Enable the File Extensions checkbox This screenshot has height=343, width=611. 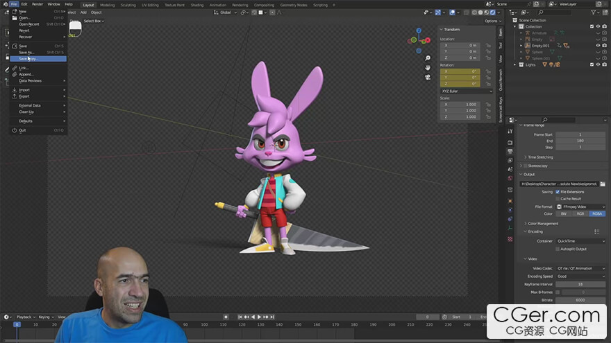558,192
